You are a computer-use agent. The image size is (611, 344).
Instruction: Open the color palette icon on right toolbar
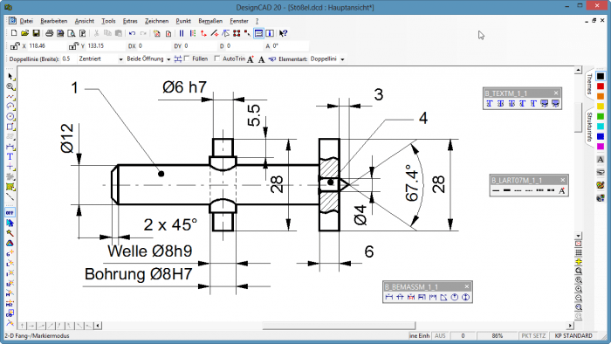coord(601,185)
